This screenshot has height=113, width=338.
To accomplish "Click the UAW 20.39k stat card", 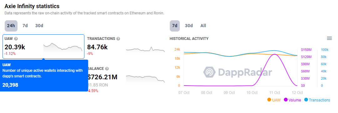I will (43, 47).
